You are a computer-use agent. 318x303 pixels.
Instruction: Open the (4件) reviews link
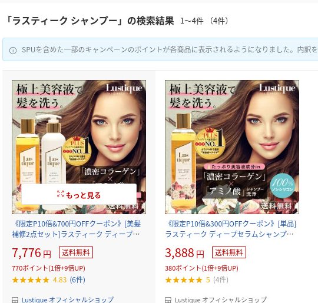[221, 280]
